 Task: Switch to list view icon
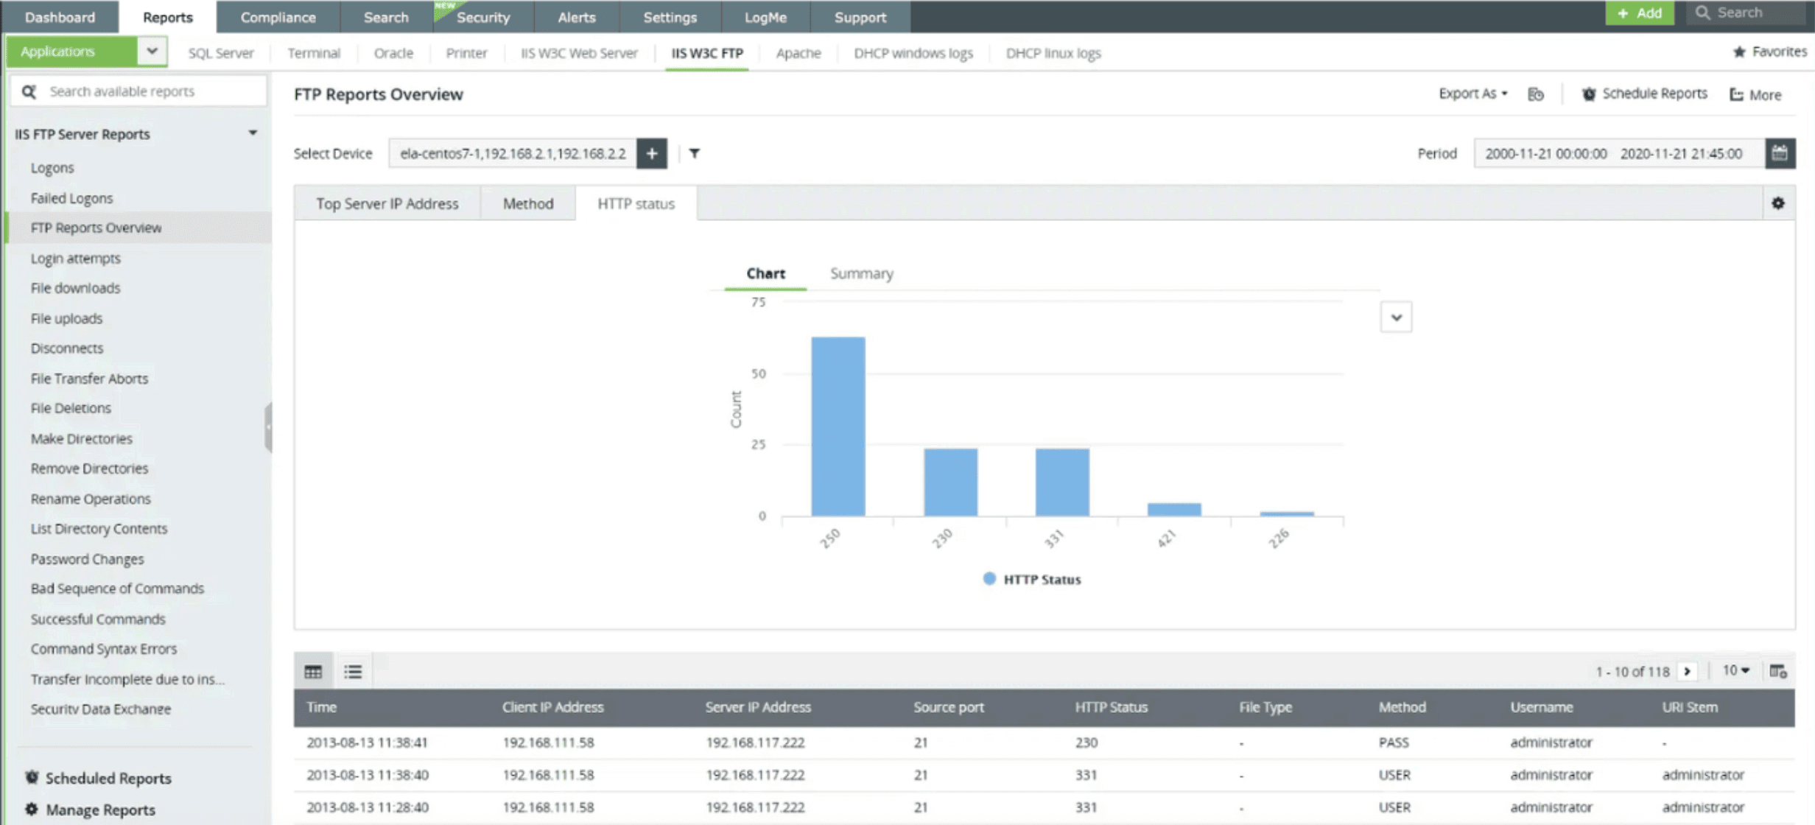point(353,671)
